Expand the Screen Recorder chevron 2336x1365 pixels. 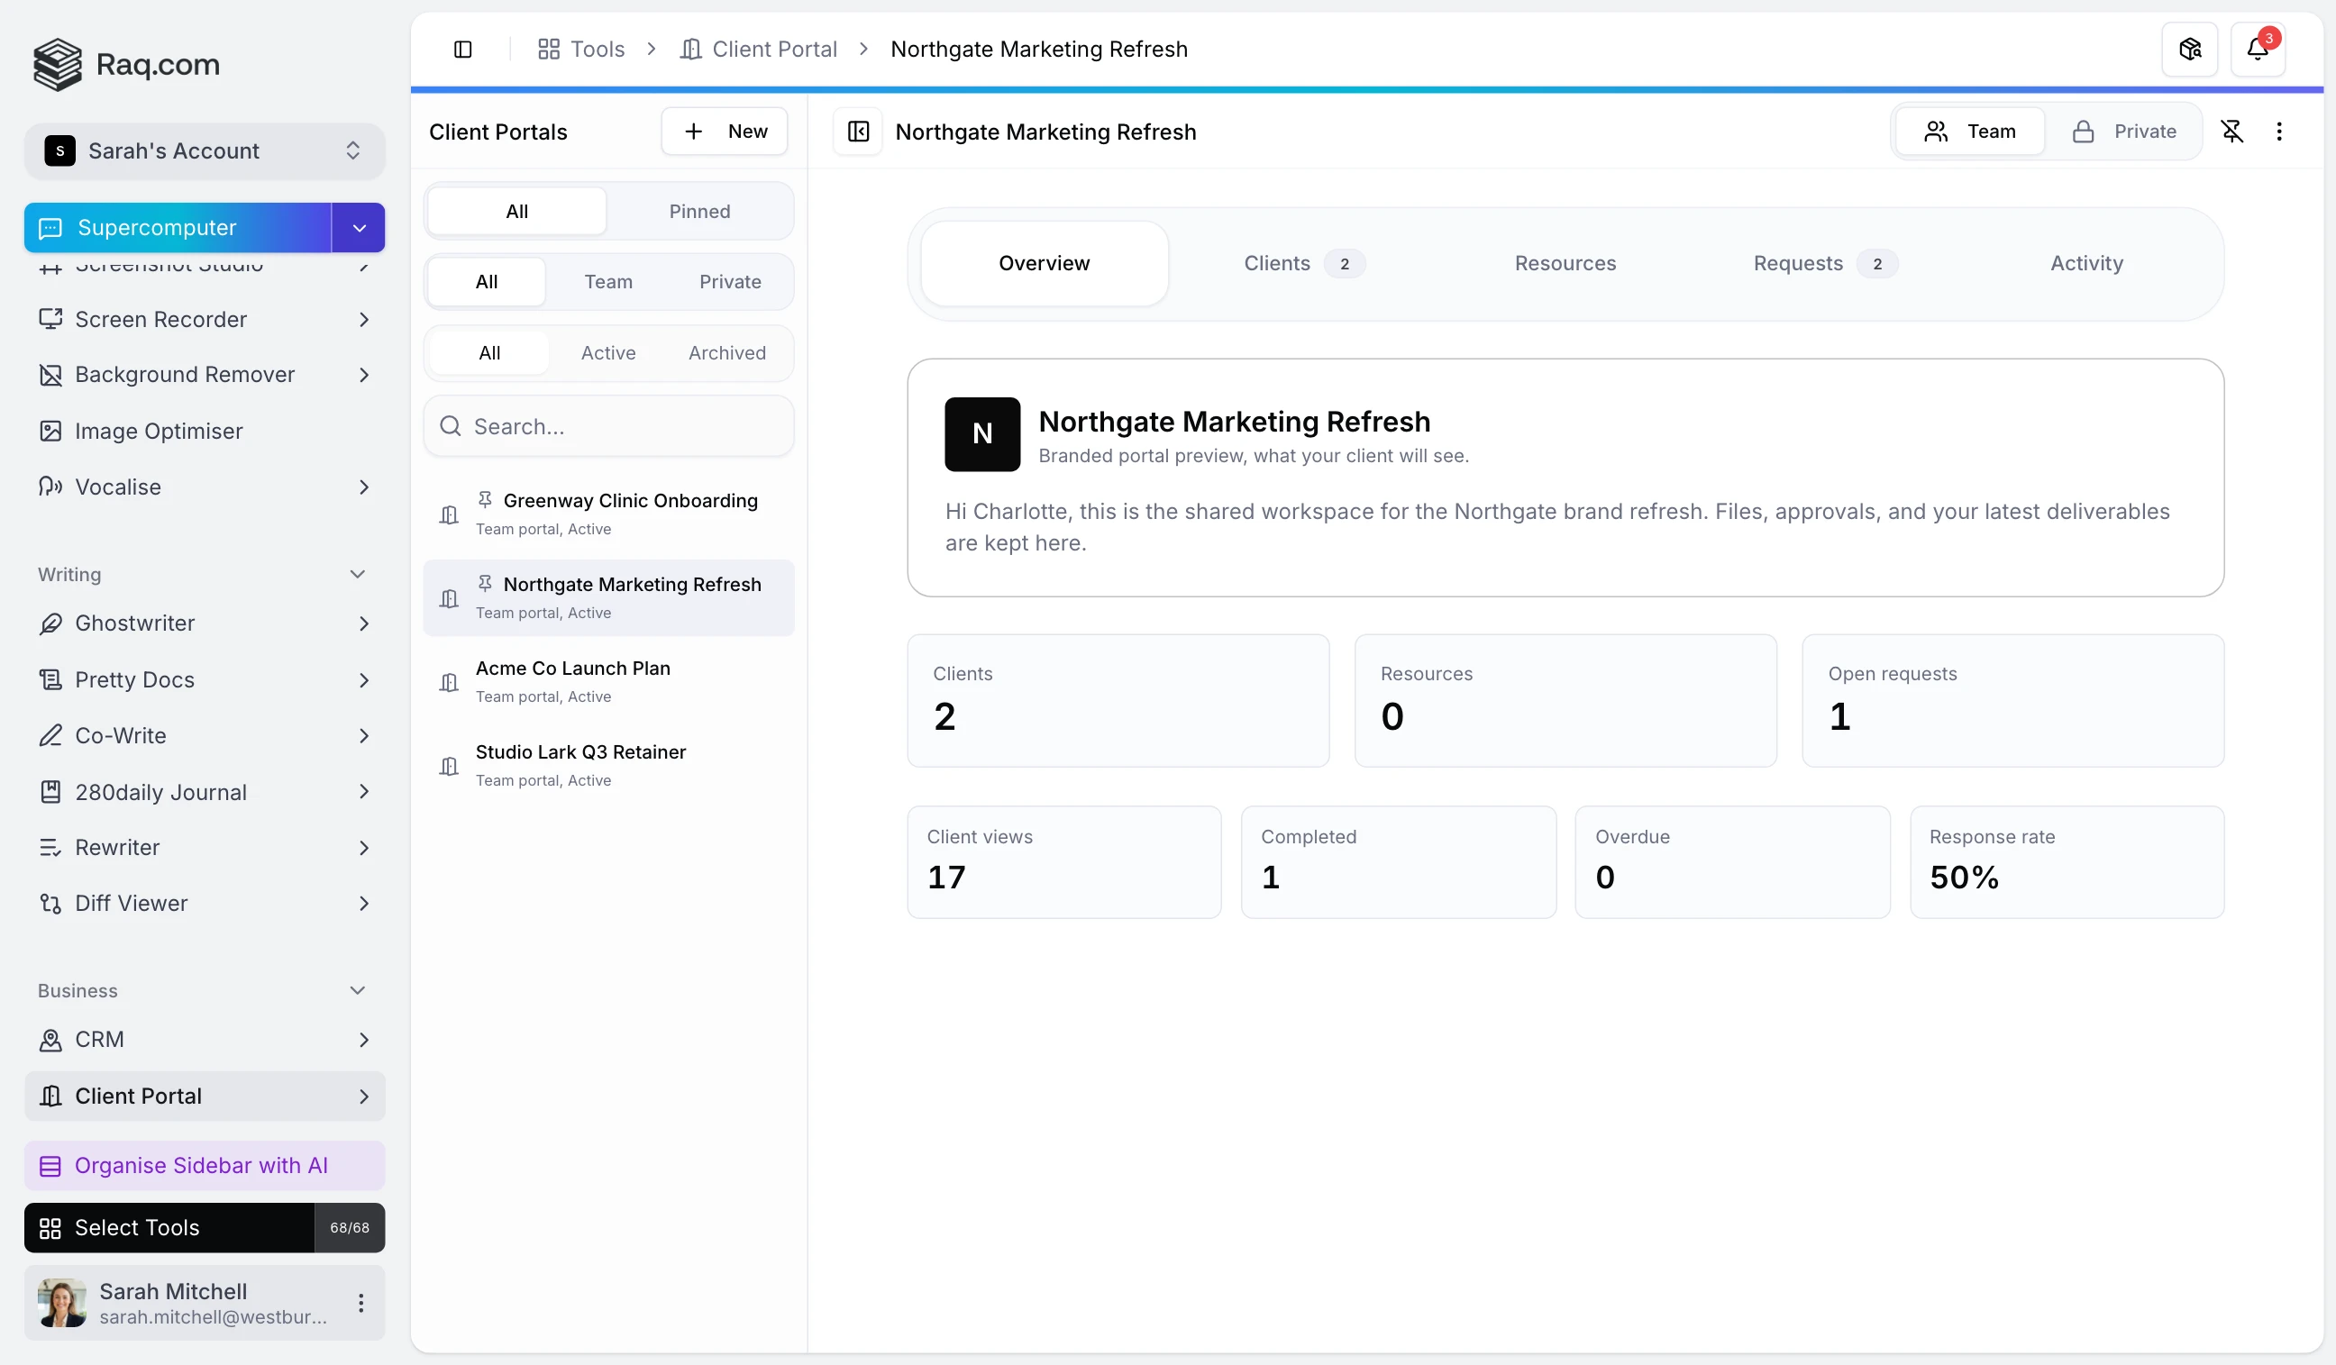click(363, 320)
